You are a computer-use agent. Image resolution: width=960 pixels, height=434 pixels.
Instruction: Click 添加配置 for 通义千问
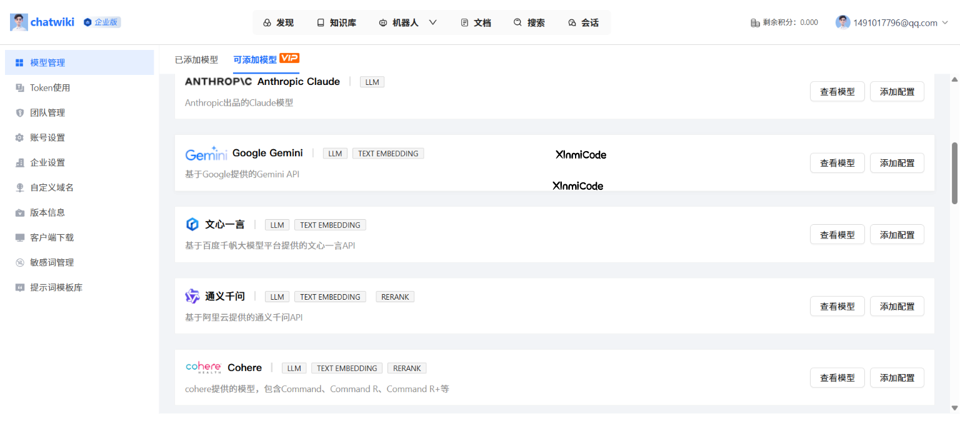pyautogui.click(x=897, y=306)
